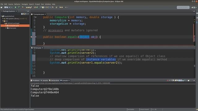Viewport: 198px width, 111px height.
Task: Switch to the Driver.java editor tab
Action: (x=37, y=48)
